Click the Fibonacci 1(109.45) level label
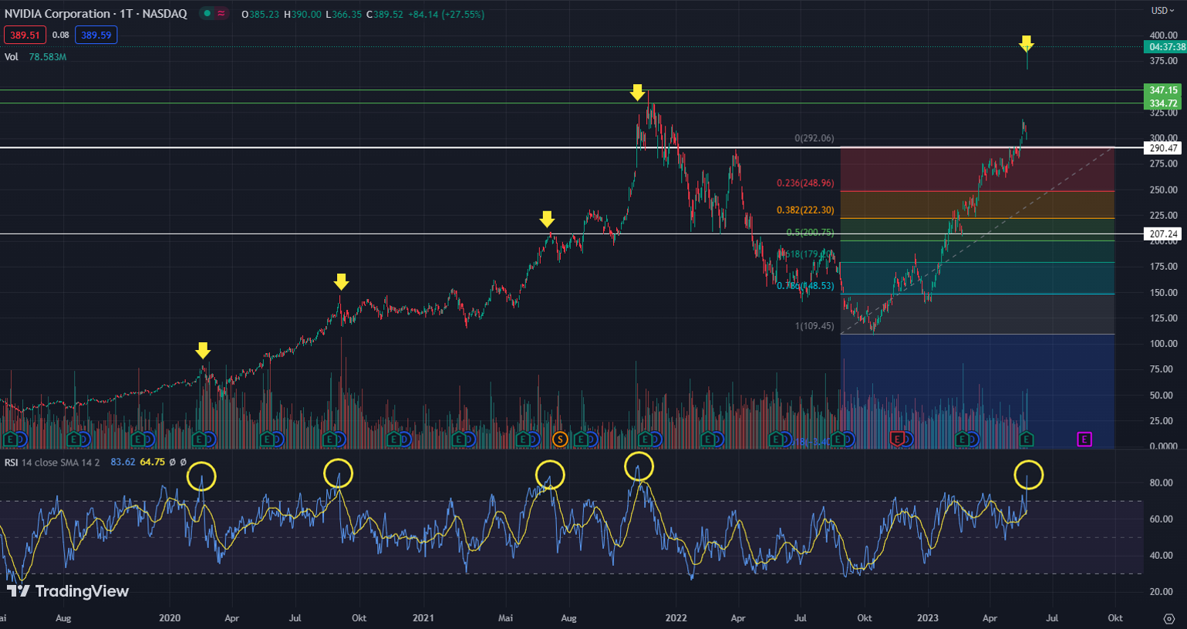Image resolution: width=1187 pixels, height=629 pixels. pos(814,326)
